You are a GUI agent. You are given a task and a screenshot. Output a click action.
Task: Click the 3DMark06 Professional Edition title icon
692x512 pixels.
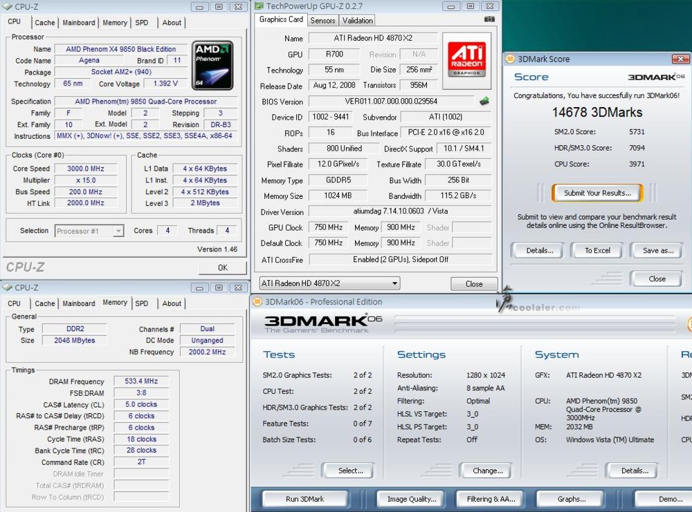[x=257, y=302]
